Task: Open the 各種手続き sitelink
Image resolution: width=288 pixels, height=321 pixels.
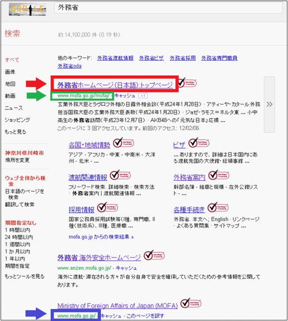Action: pyautogui.click(x=189, y=210)
